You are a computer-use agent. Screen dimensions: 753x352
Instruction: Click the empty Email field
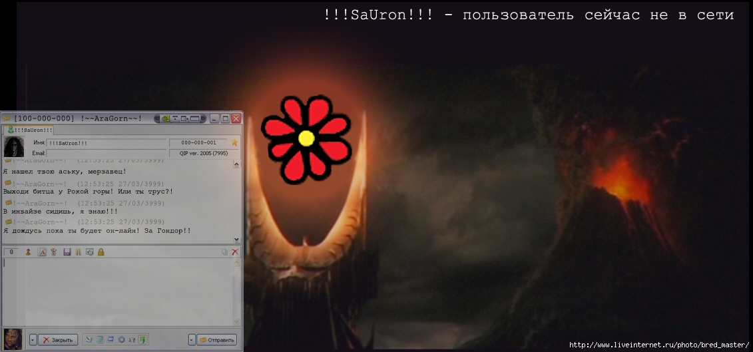tap(107, 153)
